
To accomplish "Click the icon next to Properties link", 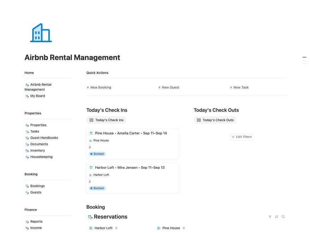I will click(x=27, y=125).
